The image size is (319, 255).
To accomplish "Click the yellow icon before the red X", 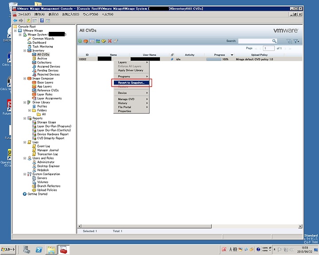I will point(104,41).
